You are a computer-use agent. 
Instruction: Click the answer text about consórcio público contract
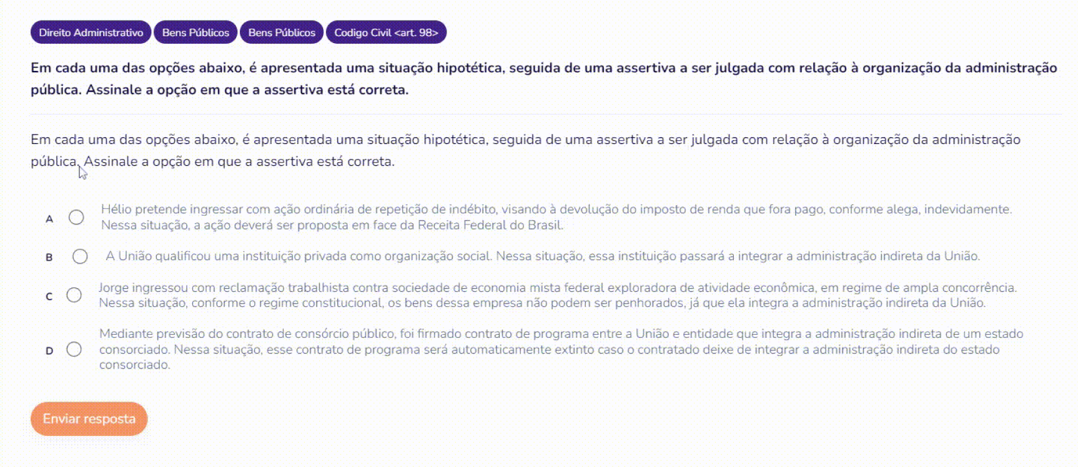click(561, 349)
